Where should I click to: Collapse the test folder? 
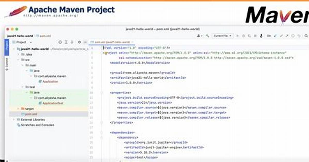[x=23, y=87]
